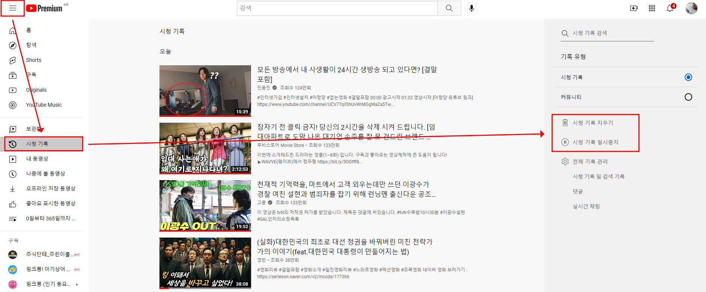Open the 0일부터 365일까지 playlist

[50, 218]
